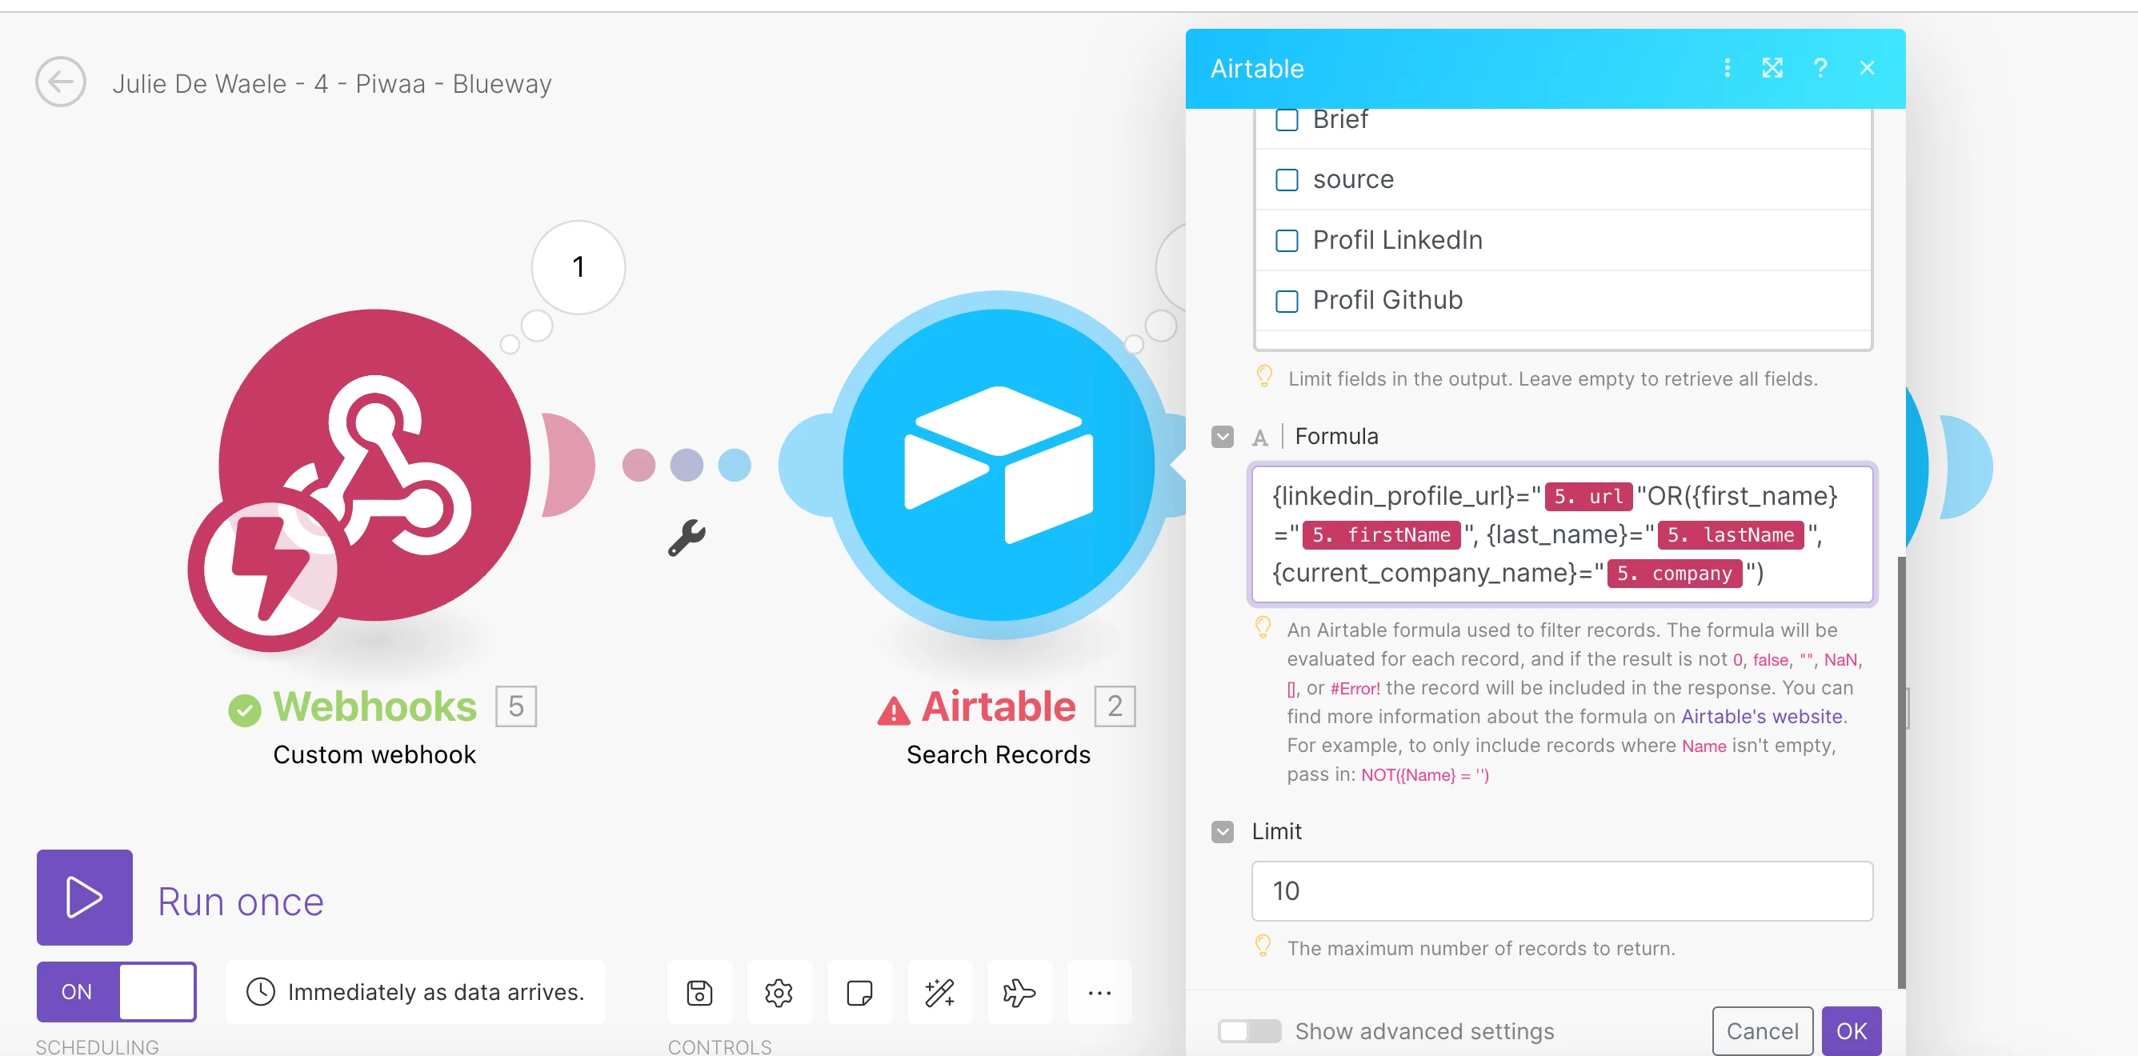Screen dimensions: 2138x1056
Task: Click the scheduling clock icon
Action: click(261, 991)
